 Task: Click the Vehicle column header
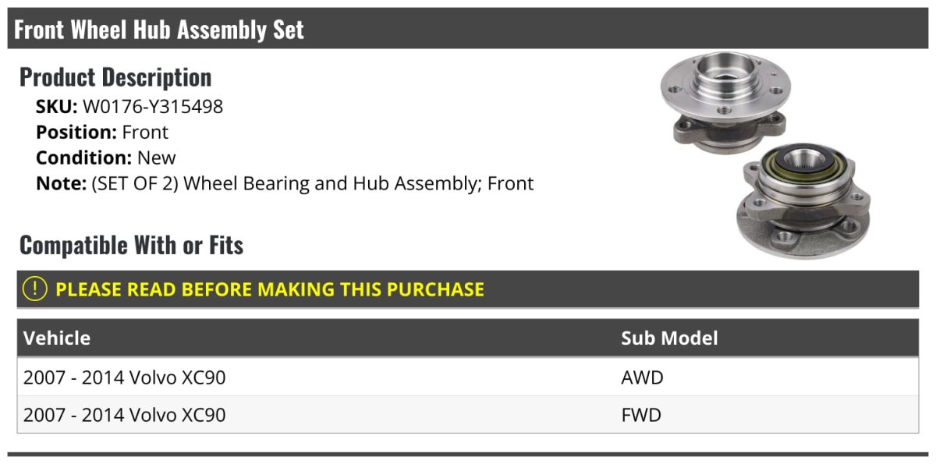point(57,338)
